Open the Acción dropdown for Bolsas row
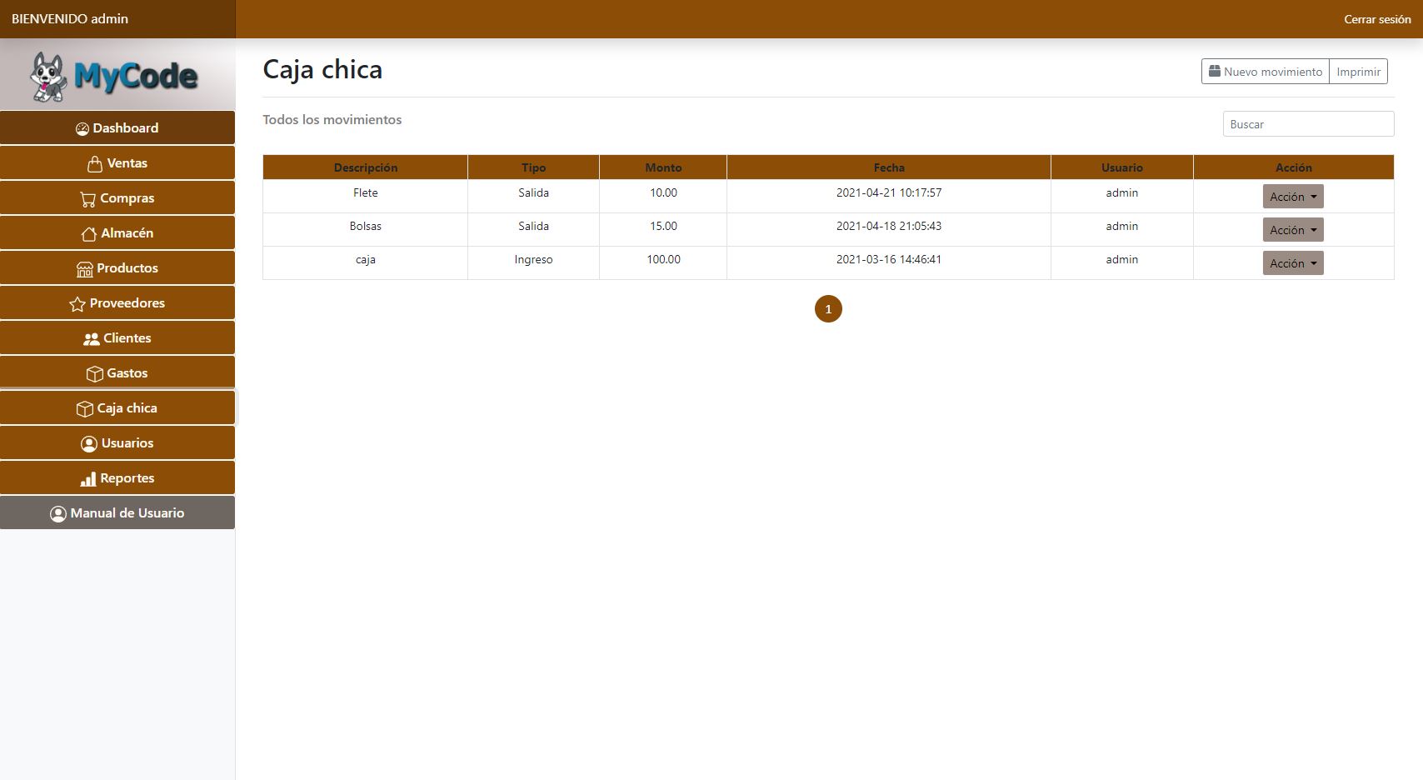 pos(1293,230)
